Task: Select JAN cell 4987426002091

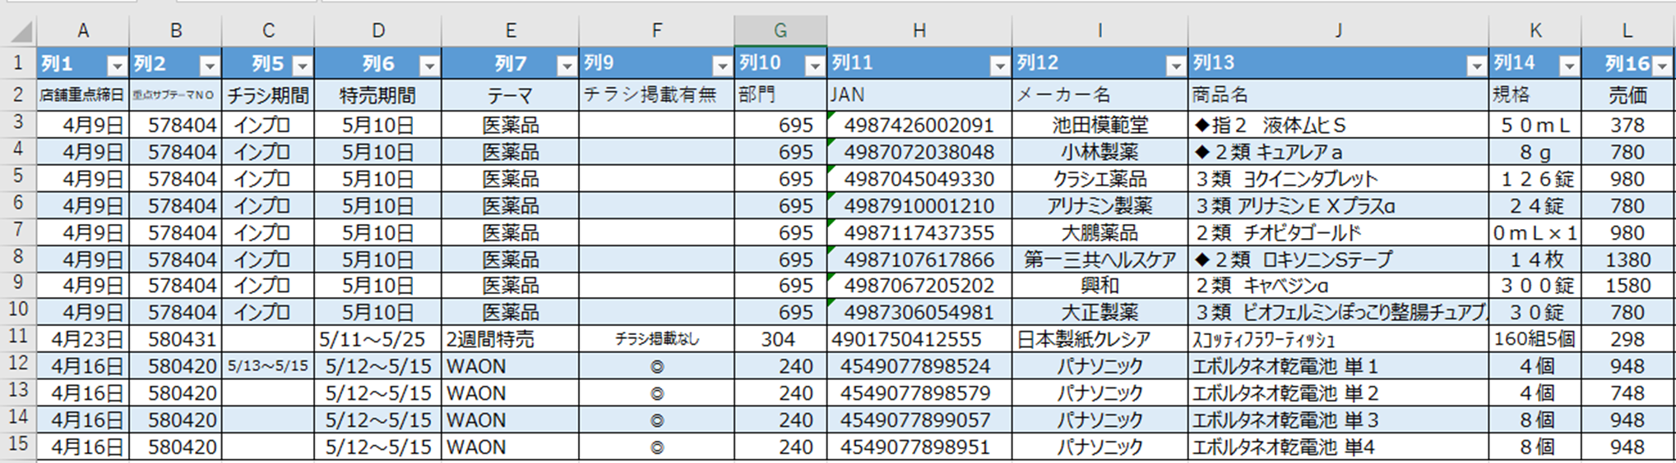Action: click(x=919, y=125)
